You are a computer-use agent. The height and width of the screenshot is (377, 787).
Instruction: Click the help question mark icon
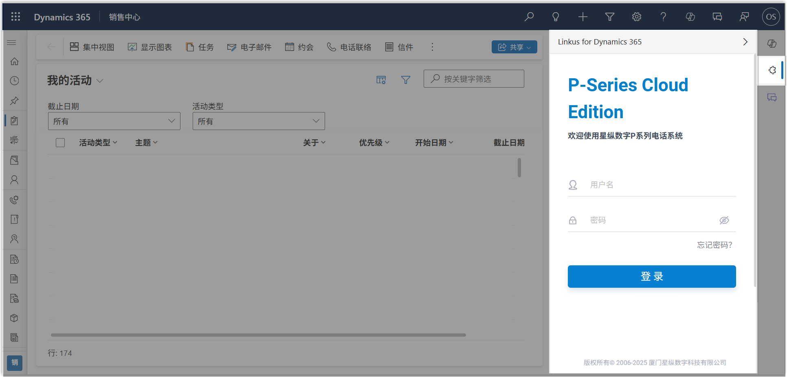click(x=663, y=17)
